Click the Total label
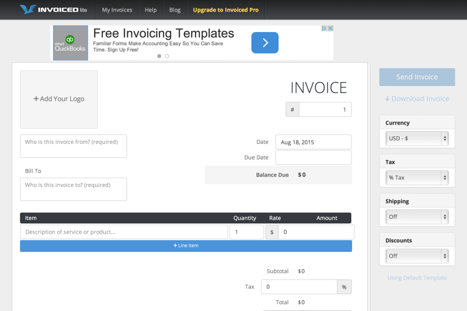467x311 pixels. [282, 302]
